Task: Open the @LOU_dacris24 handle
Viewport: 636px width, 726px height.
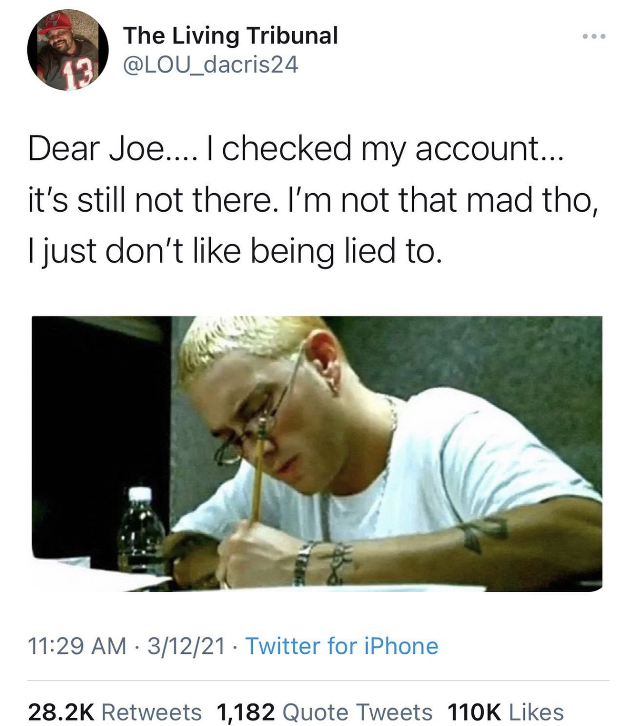Action: [210, 65]
